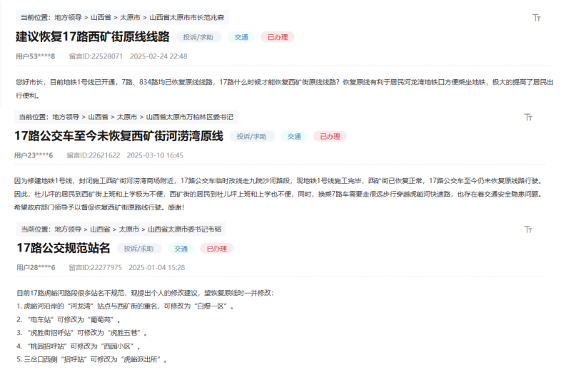This screenshot has width=561, height=372.
Task: Click 投诉/求助 tag on 建议恢复17路 post
Action: tap(198, 37)
